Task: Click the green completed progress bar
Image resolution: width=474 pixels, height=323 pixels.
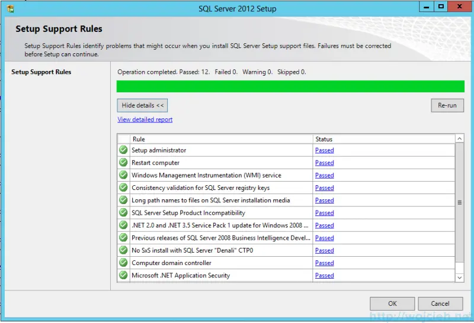Action: pyautogui.click(x=290, y=86)
